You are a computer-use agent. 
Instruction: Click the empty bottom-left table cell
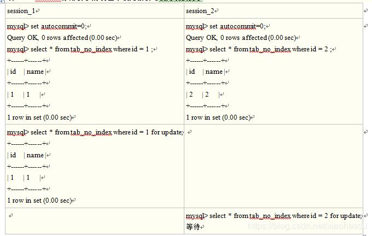(x=94, y=221)
